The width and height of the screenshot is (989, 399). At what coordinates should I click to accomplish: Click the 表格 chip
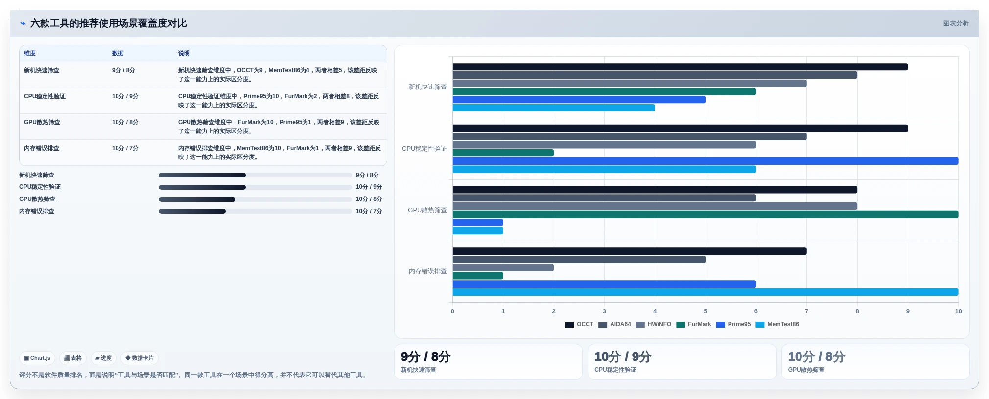tap(73, 358)
